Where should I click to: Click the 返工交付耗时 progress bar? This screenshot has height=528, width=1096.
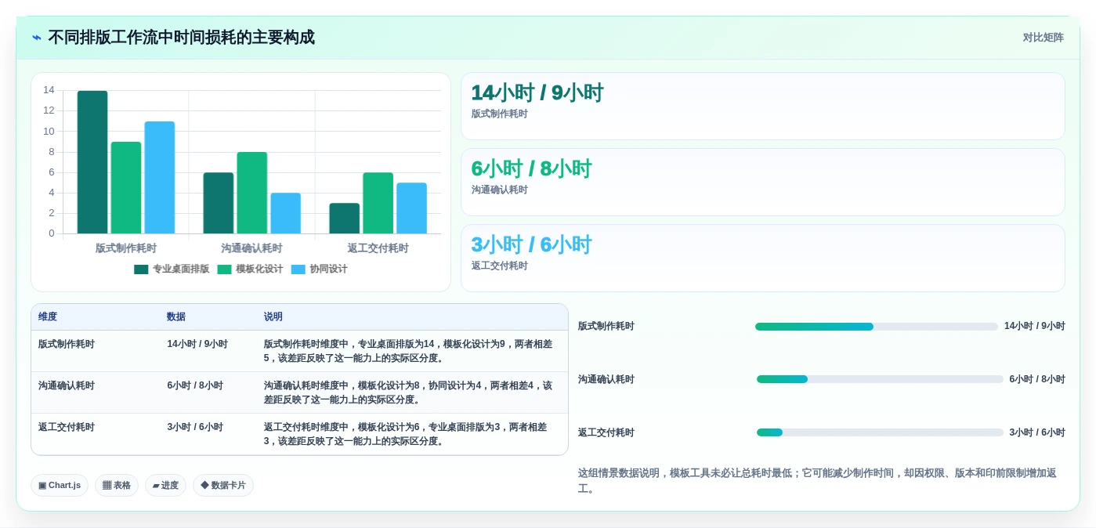click(x=880, y=432)
